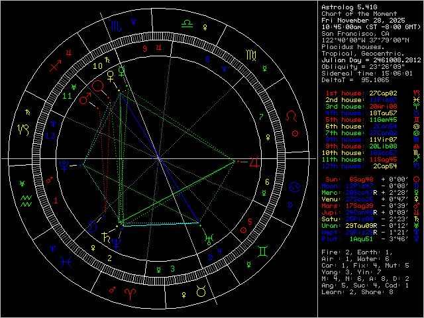The image size is (424, 318).
Task: Click the large blue Pluto glyph near the Ascendant
Action: click(x=64, y=166)
